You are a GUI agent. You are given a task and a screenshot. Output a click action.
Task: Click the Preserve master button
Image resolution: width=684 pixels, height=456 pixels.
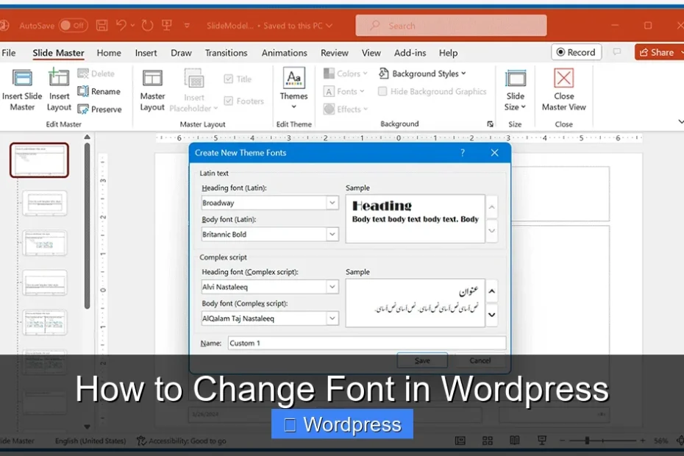[99, 109]
